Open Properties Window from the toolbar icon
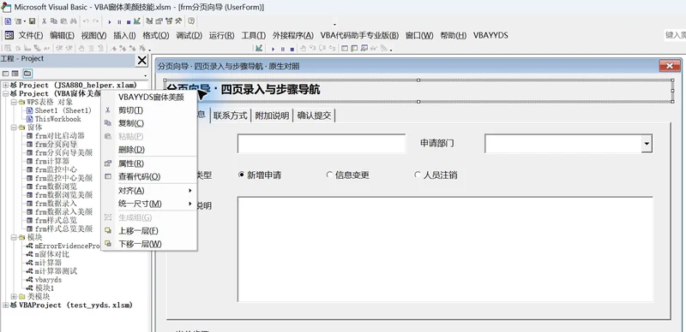This screenshot has width=686, height=332. point(159,21)
